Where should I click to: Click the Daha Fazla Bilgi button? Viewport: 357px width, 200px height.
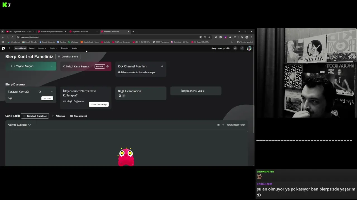pos(99,104)
